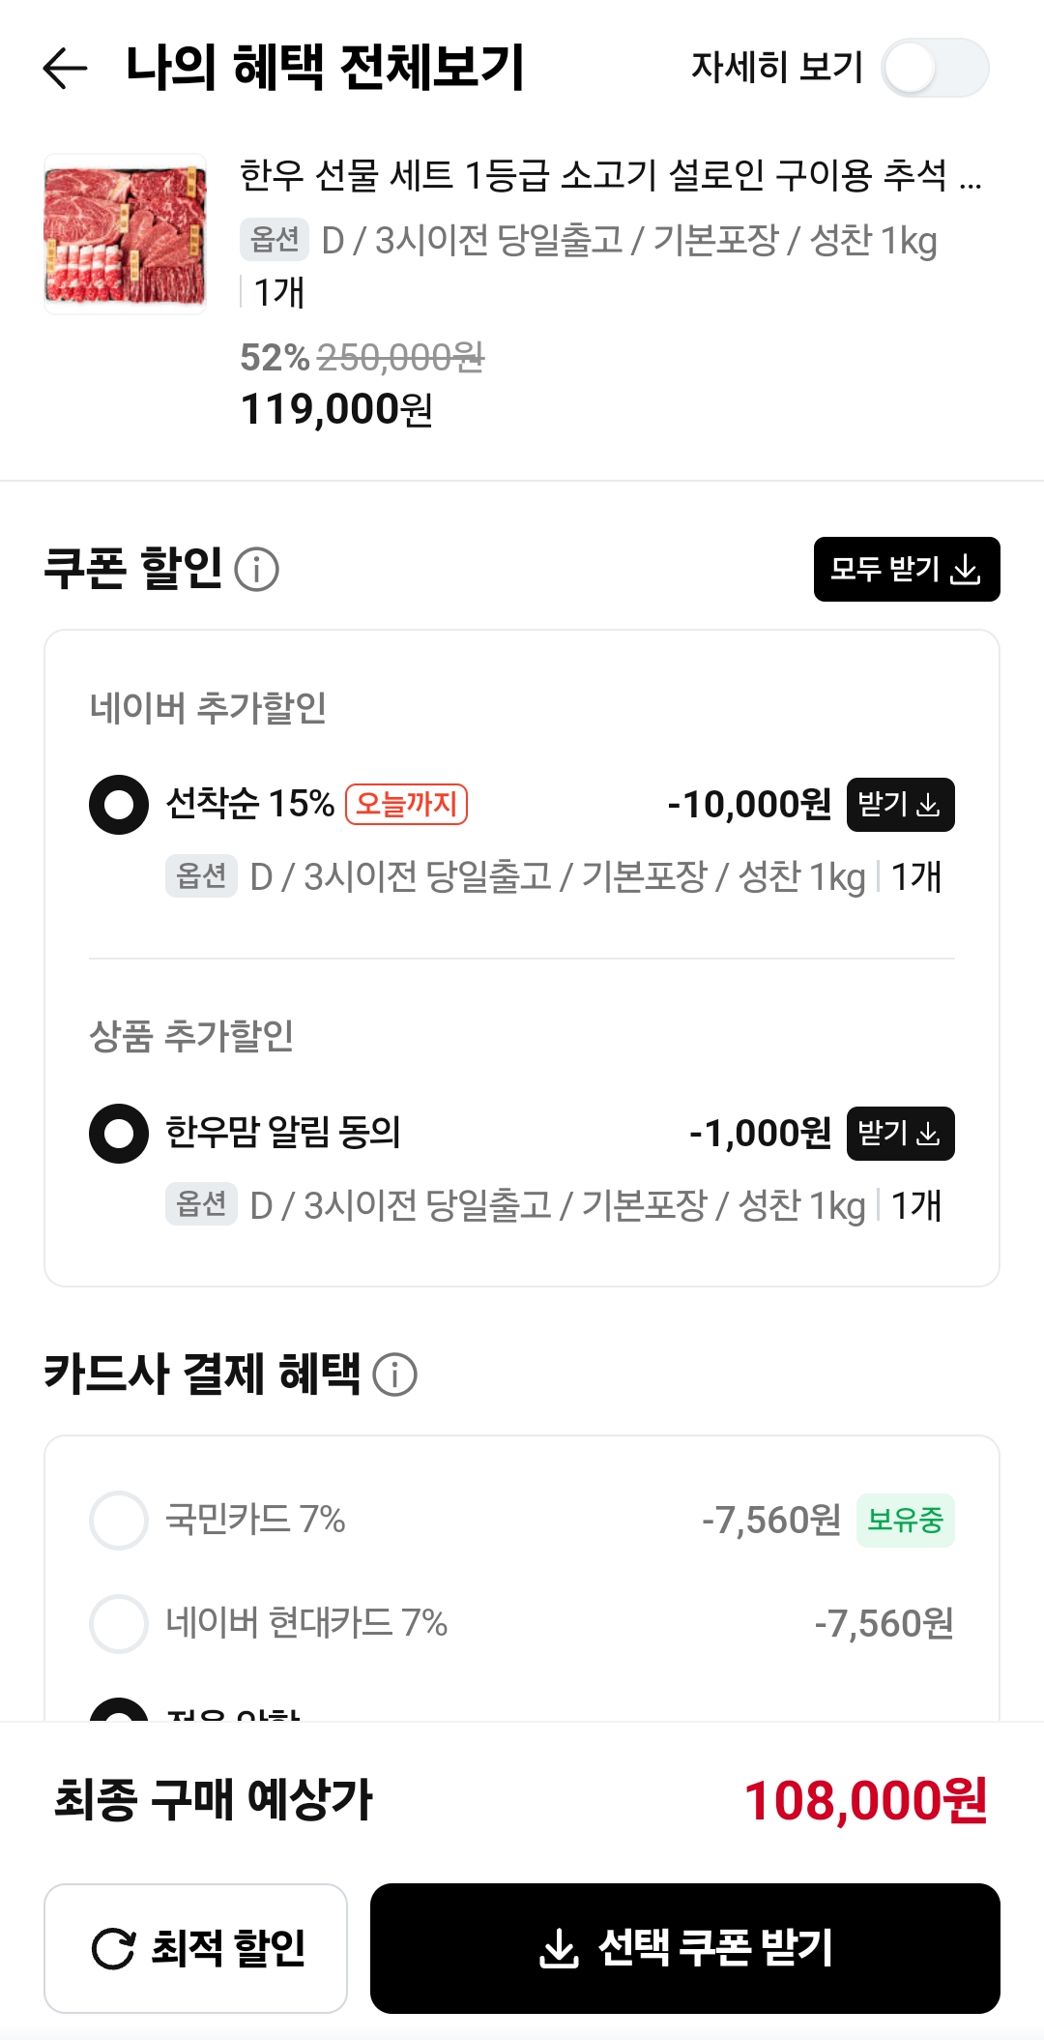Choose the 네이버 현대카드 7% radio option
1044x2040 pixels.
tap(119, 1623)
